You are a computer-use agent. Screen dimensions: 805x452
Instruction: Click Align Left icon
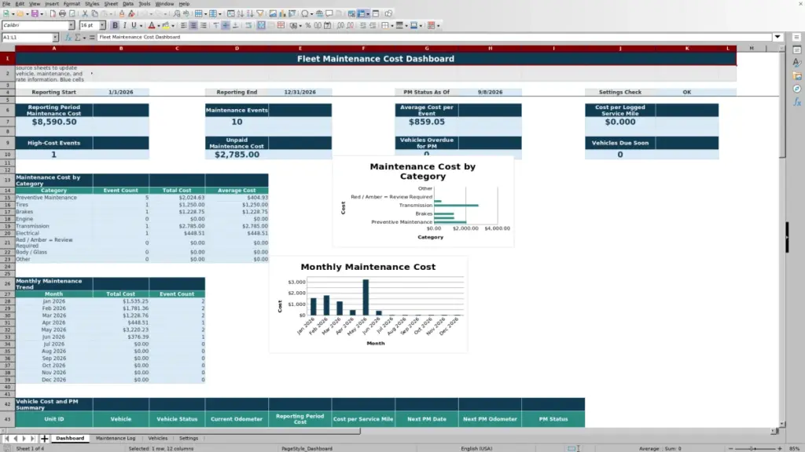[x=183, y=25]
